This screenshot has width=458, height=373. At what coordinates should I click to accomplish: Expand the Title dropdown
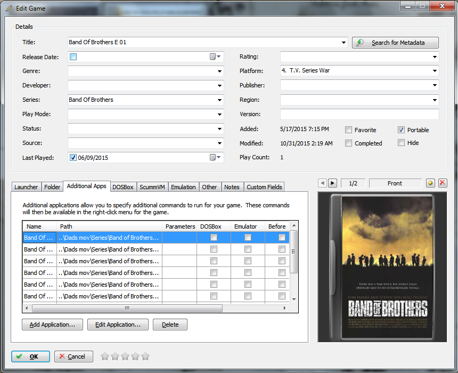343,43
